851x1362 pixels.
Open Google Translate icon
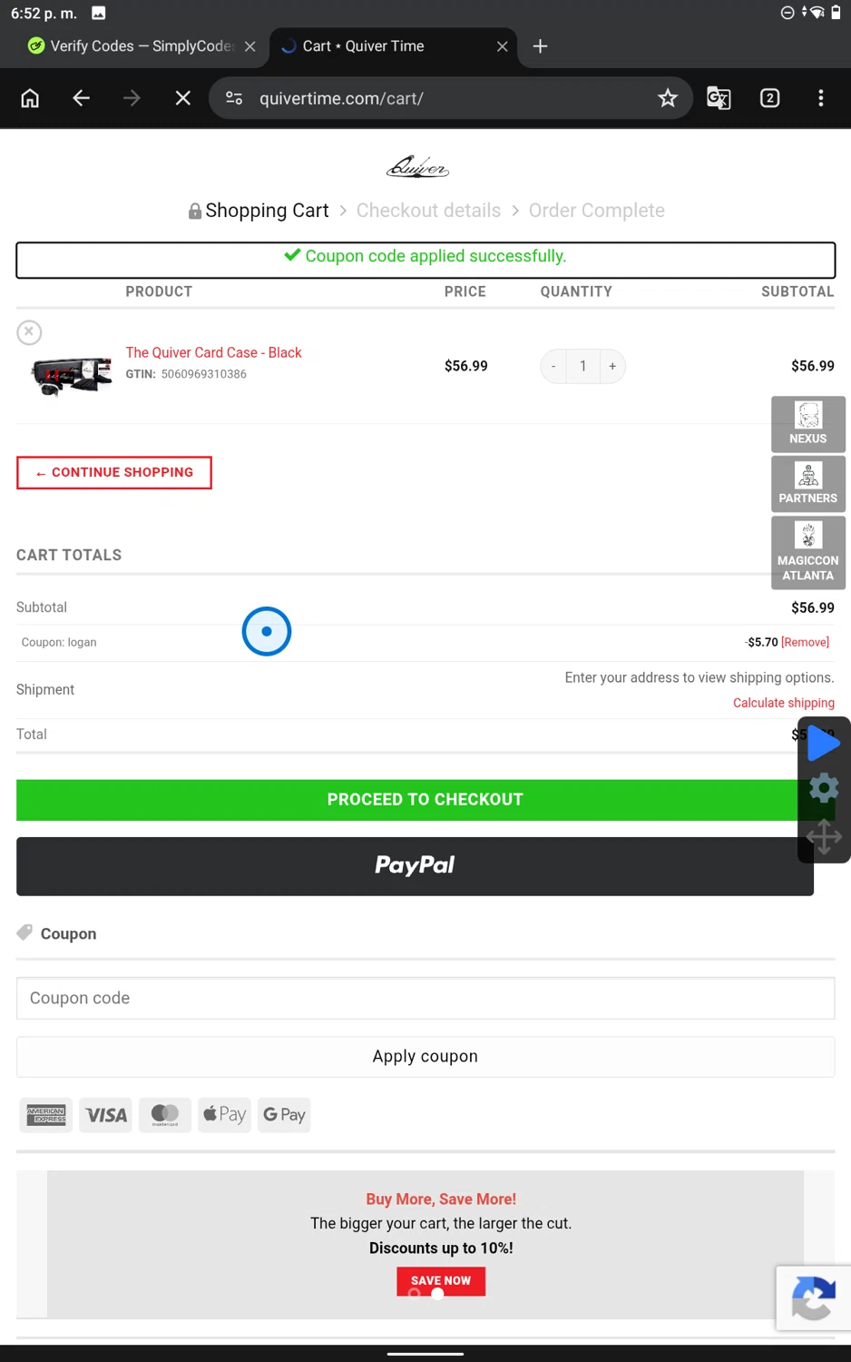[x=719, y=98]
